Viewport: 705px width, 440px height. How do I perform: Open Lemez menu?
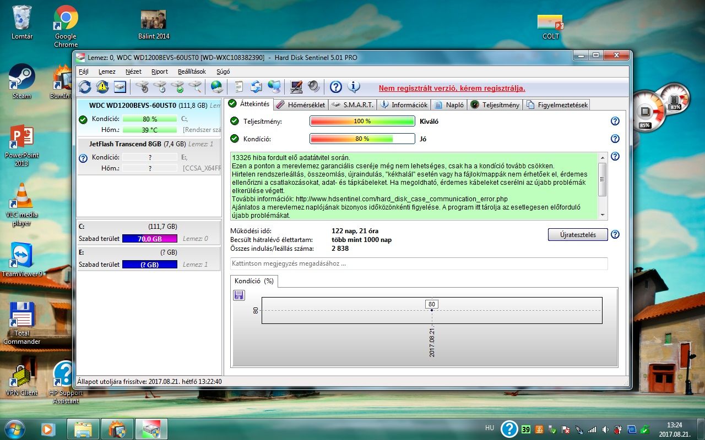(107, 71)
